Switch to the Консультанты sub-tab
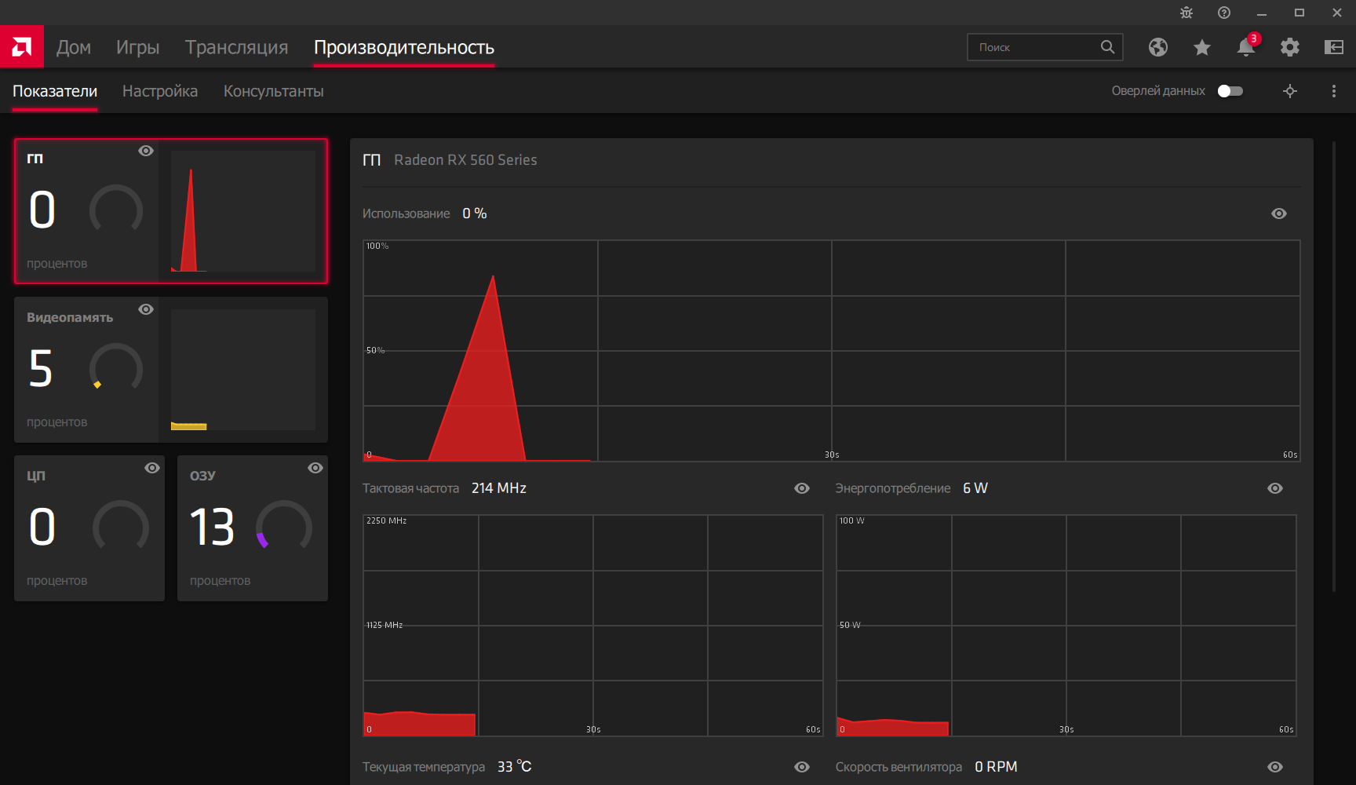This screenshot has width=1356, height=785. (274, 91)
